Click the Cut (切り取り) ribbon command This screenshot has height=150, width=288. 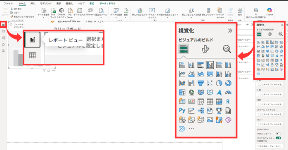[16, 9]
